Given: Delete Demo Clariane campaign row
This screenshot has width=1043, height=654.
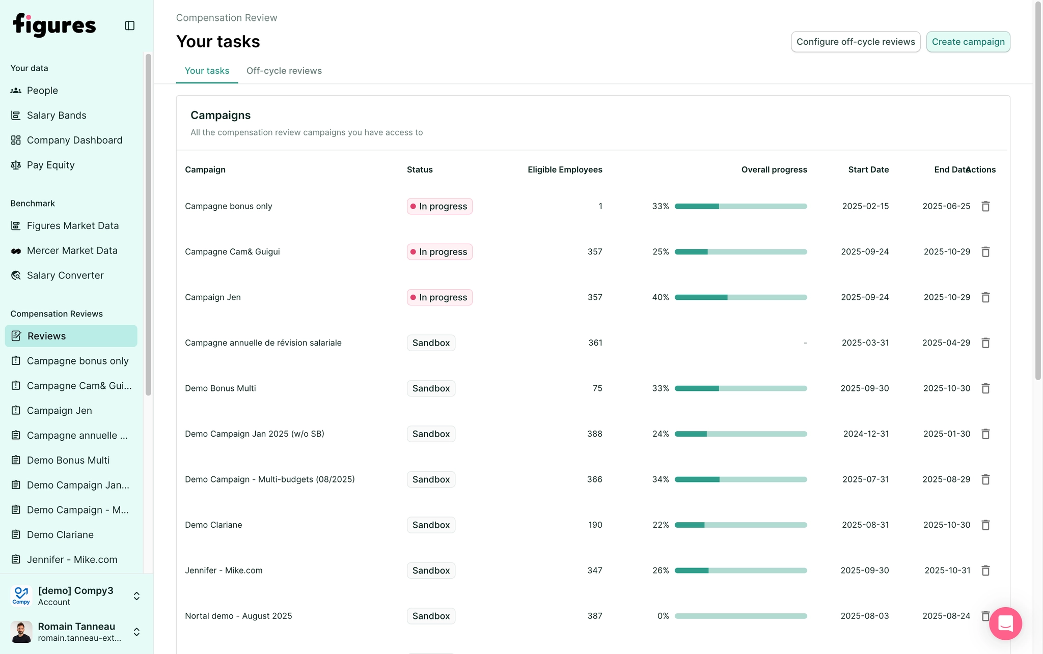Looking at the screenshot, I should tap(985, 525).
